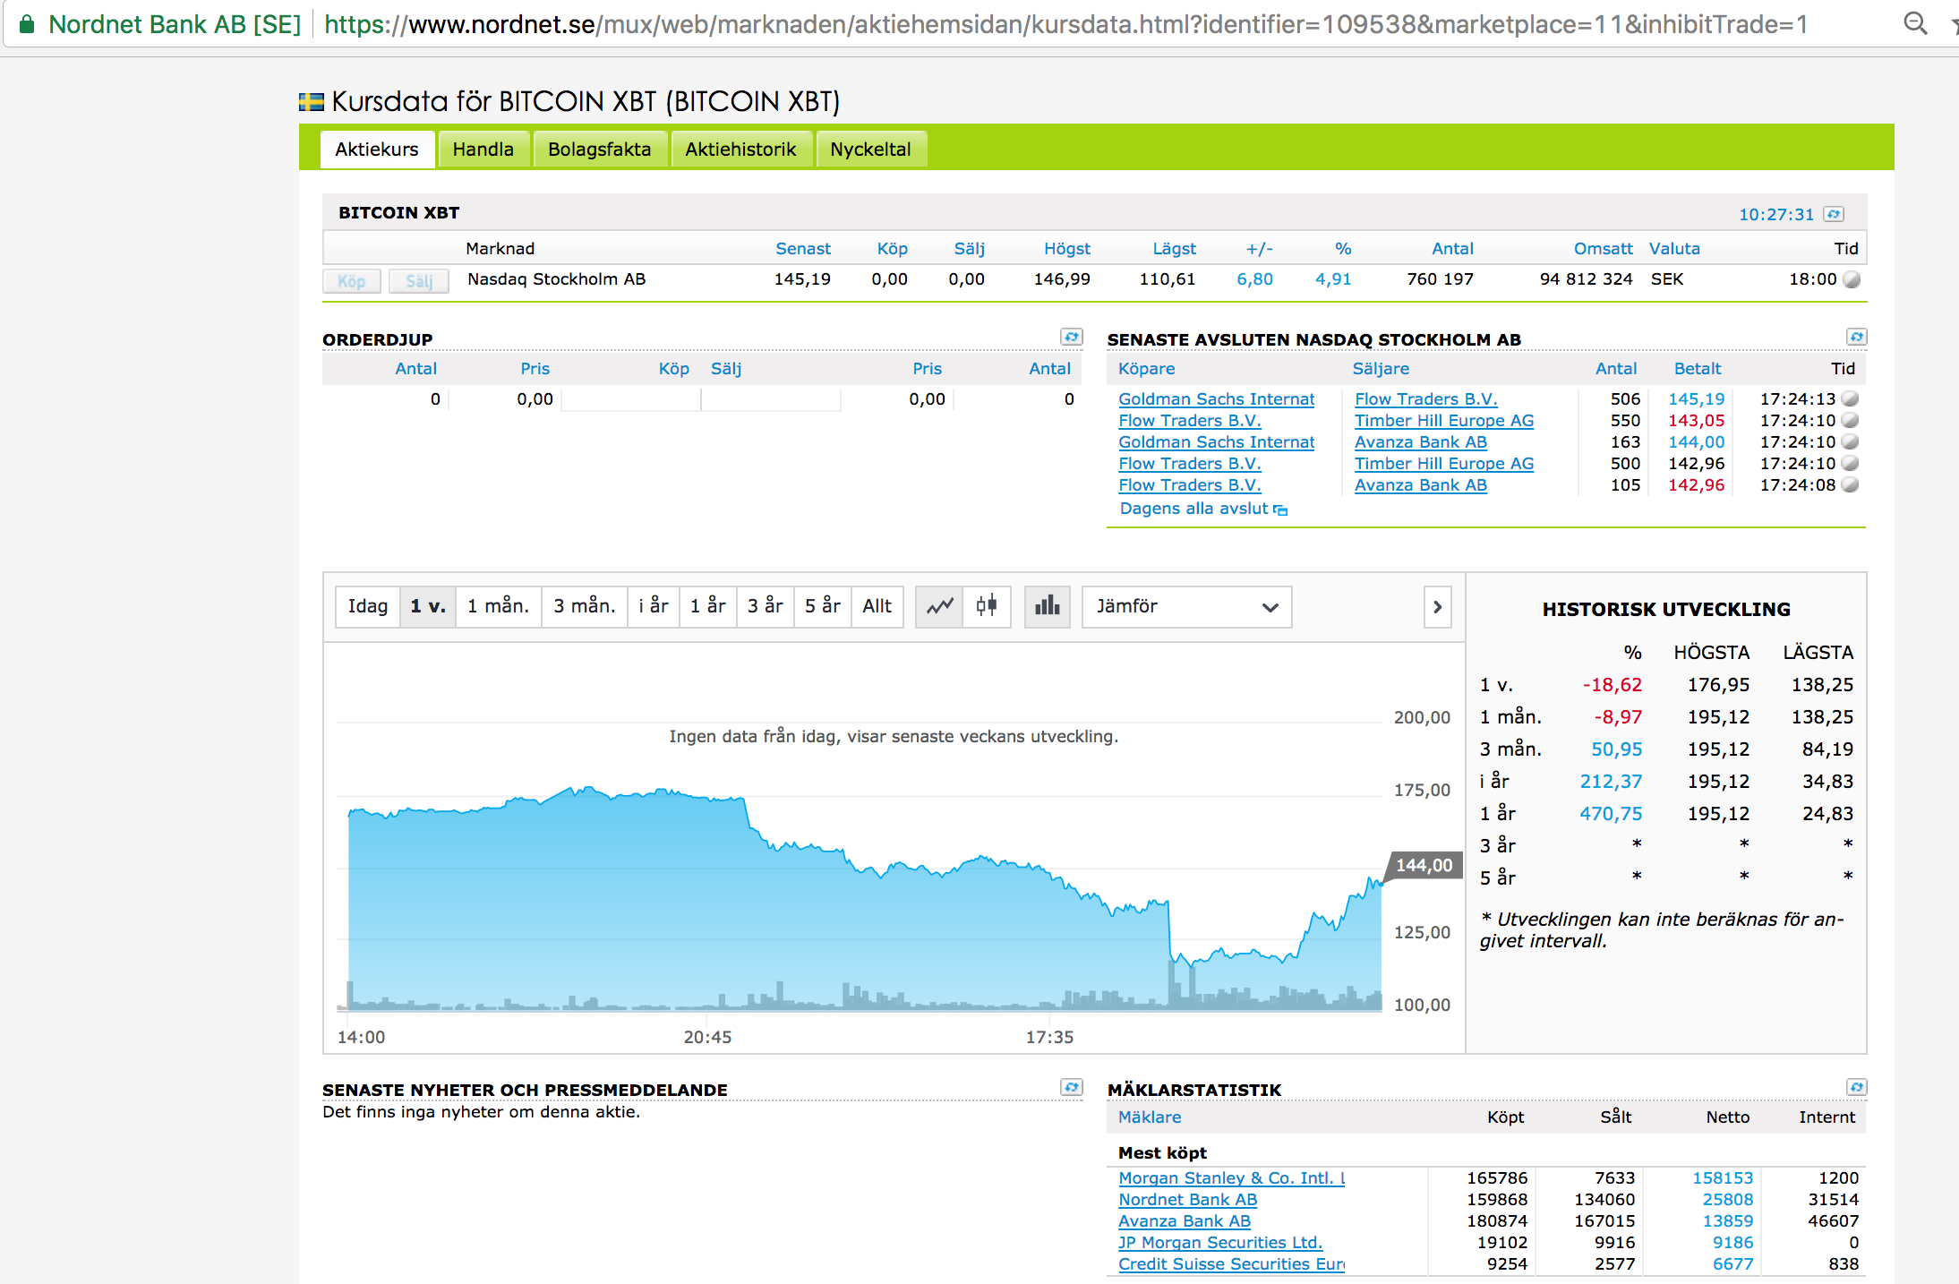This screenshot has width=1959, height=1284.
Task: Open Morgan Stanley & Co. Intl. broker link
Action: (1231, 1178)
